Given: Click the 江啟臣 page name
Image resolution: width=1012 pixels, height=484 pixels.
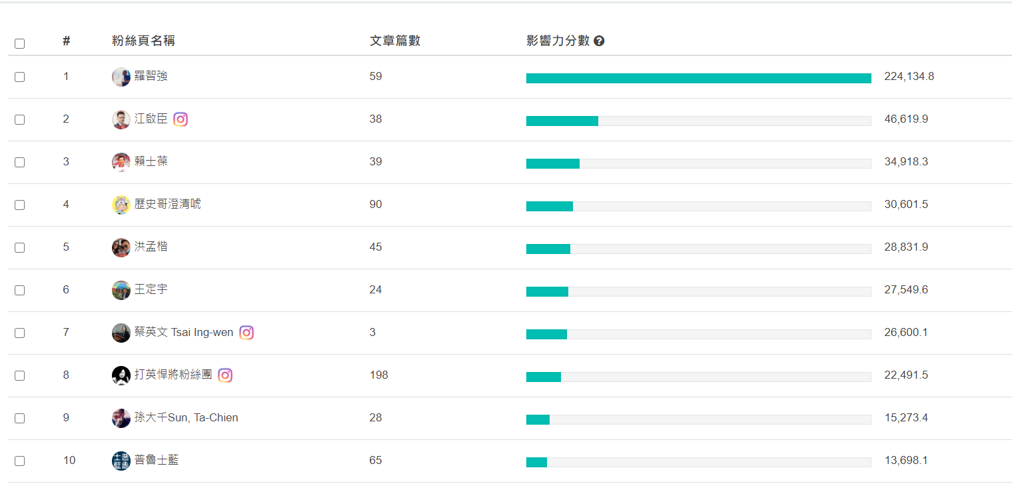Looking at the screenshot, I should click(151, 119).
